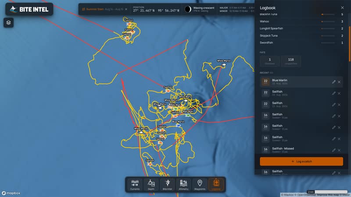This screenshot has width=351, height=197.
Task: Show the Currents overlay
Action: 135,185
